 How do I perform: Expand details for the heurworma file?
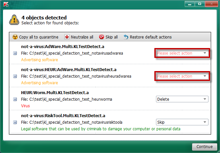pos(15,99)
